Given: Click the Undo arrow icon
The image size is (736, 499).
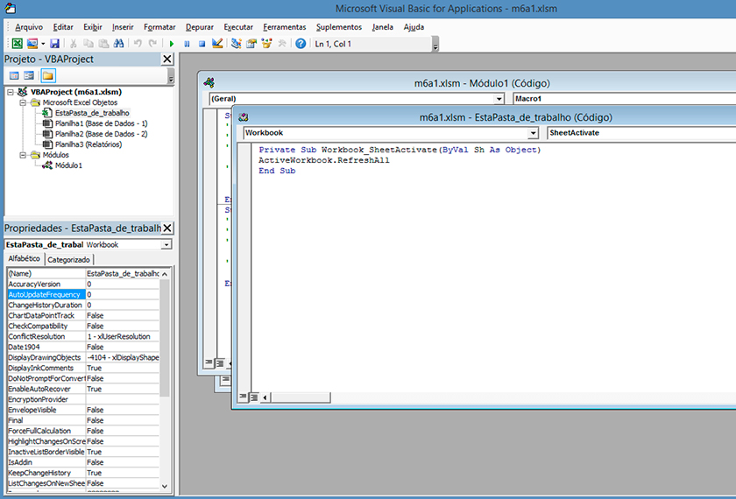Looking at the screenshot, I should [x=138, y=44].
